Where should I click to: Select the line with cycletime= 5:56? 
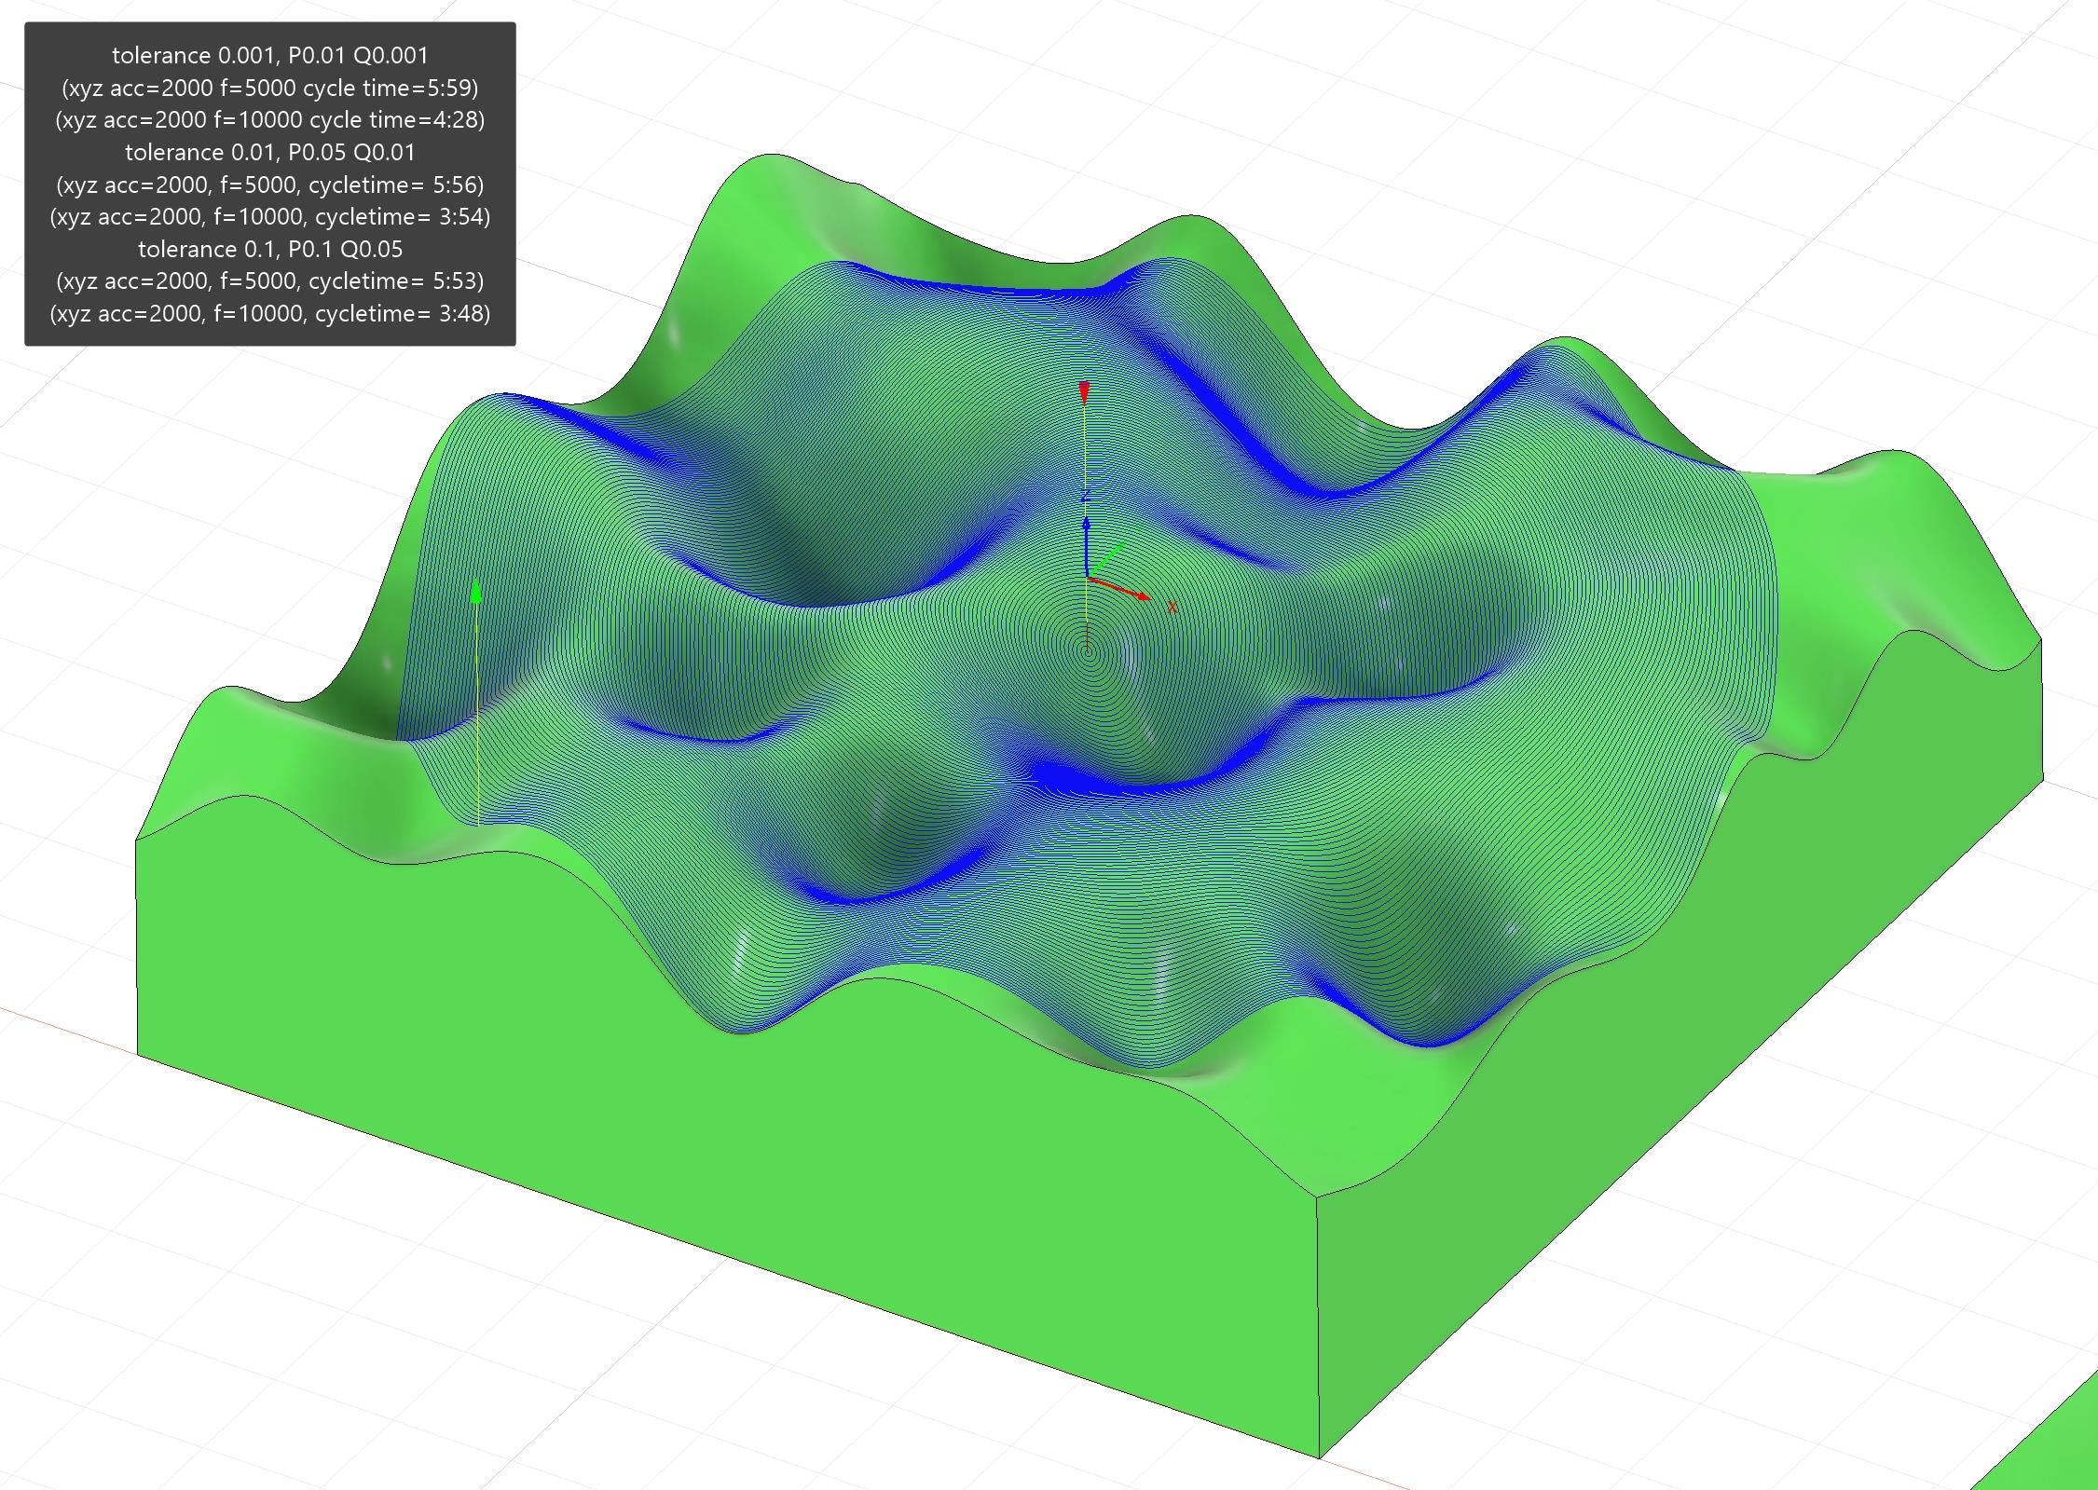click(x=270, y=185)
